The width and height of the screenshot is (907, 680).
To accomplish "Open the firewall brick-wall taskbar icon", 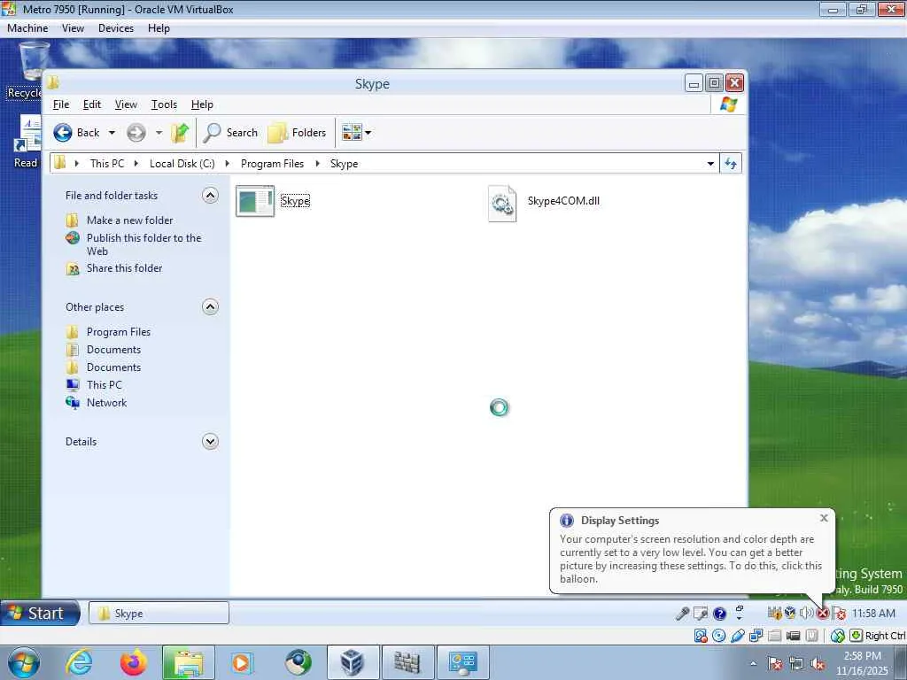I will coord(407,662).
